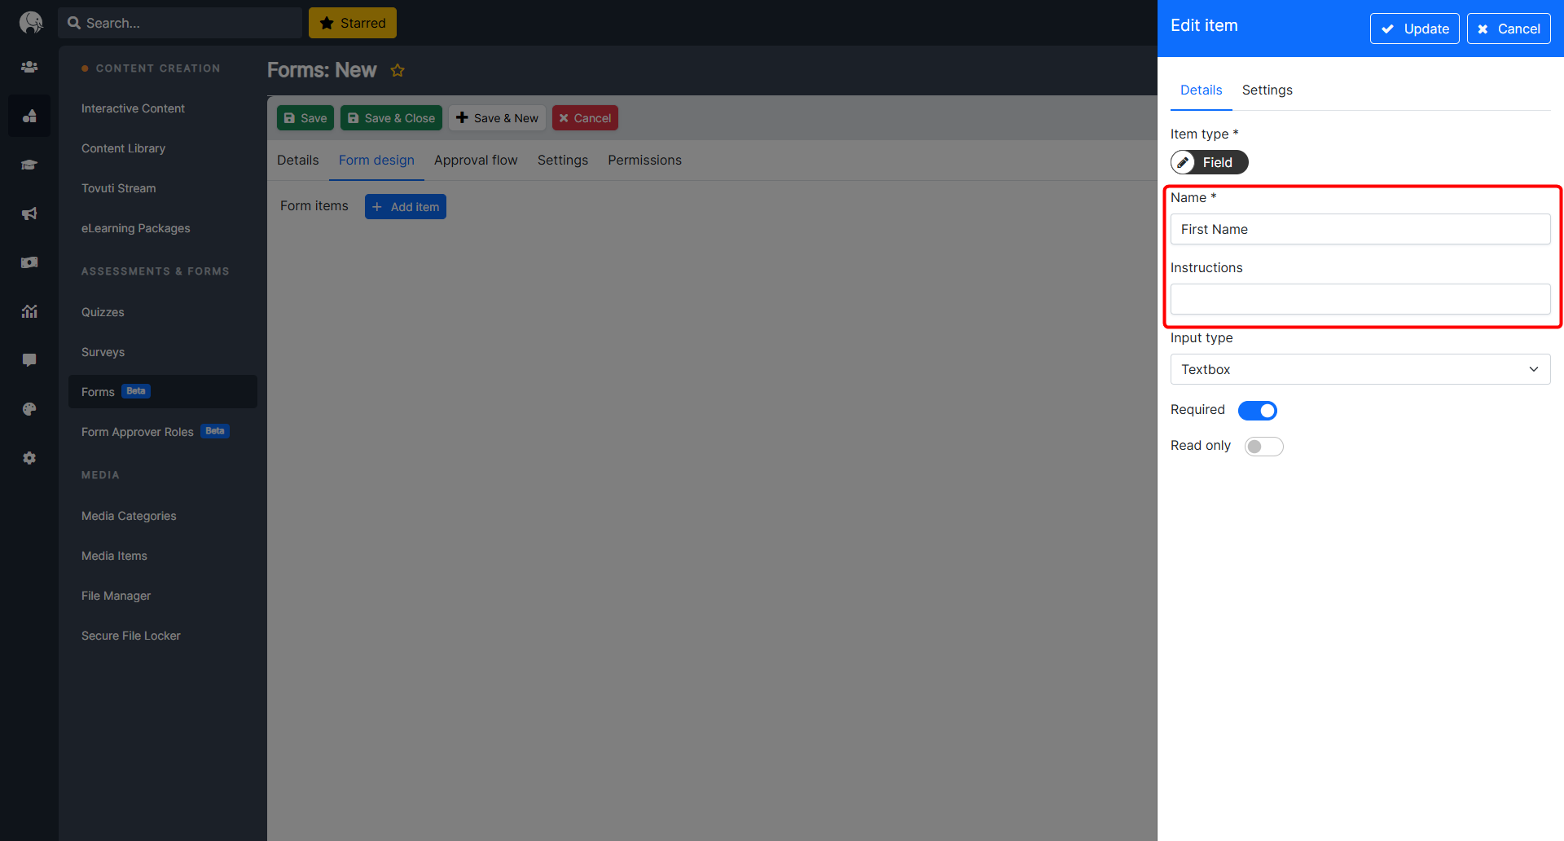Open Tovuti Stream

coord(118,188)
